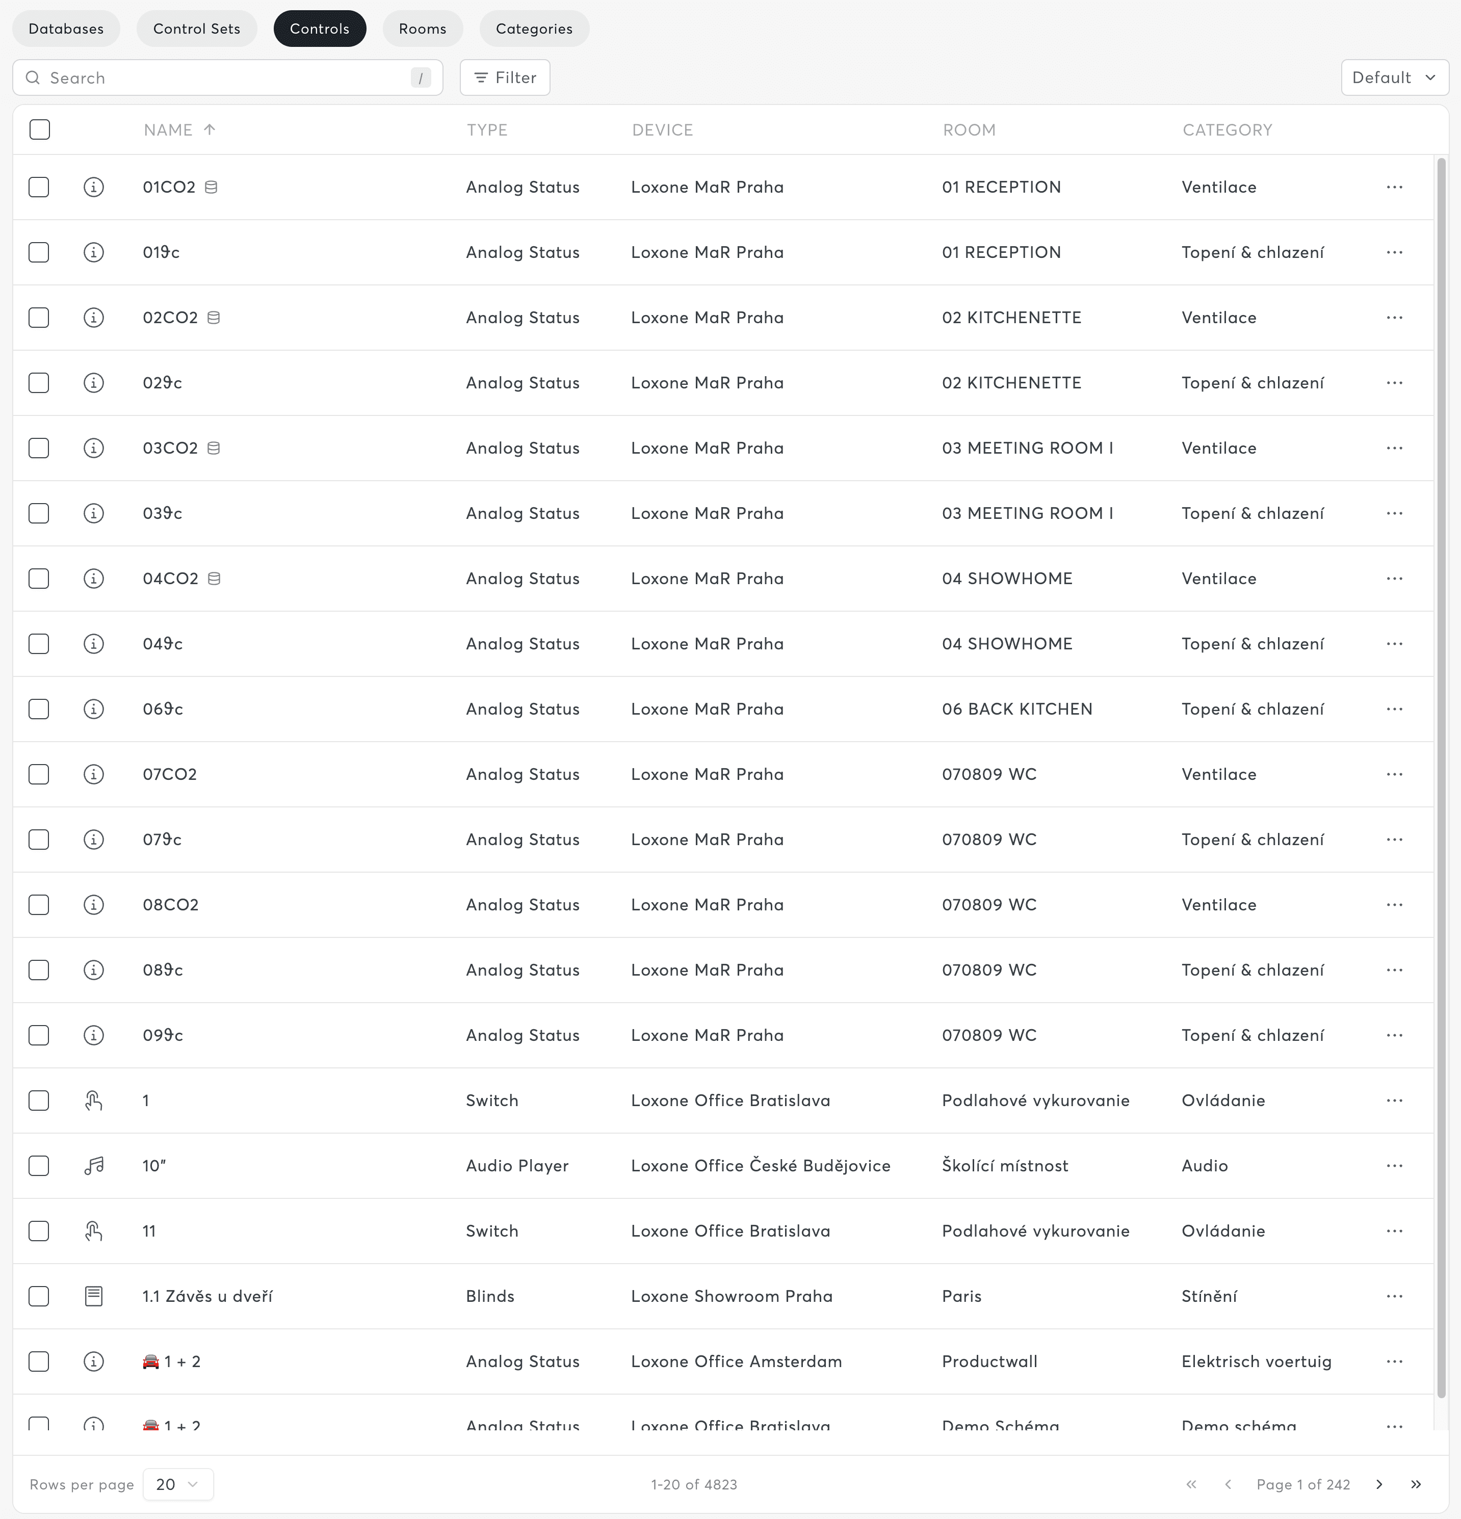Toggle the select-all header checkbox

point(40,129)
